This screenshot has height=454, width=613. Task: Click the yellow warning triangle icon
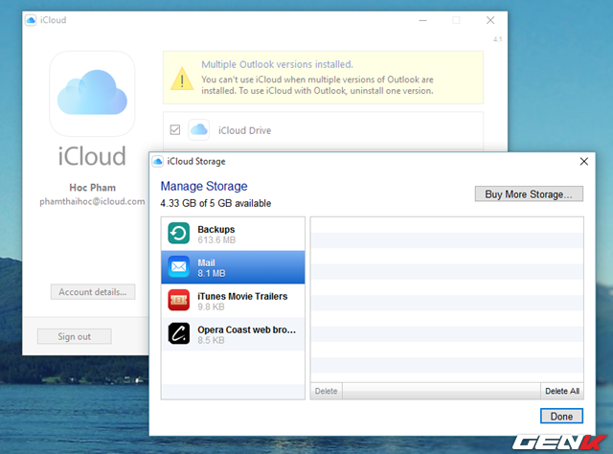(x=182, y=79)
